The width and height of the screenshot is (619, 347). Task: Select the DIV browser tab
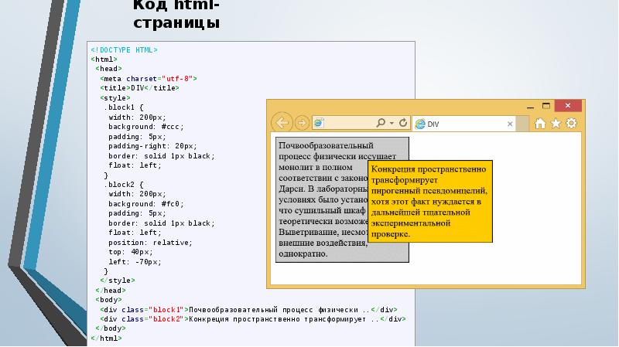[x=465, y=124]
